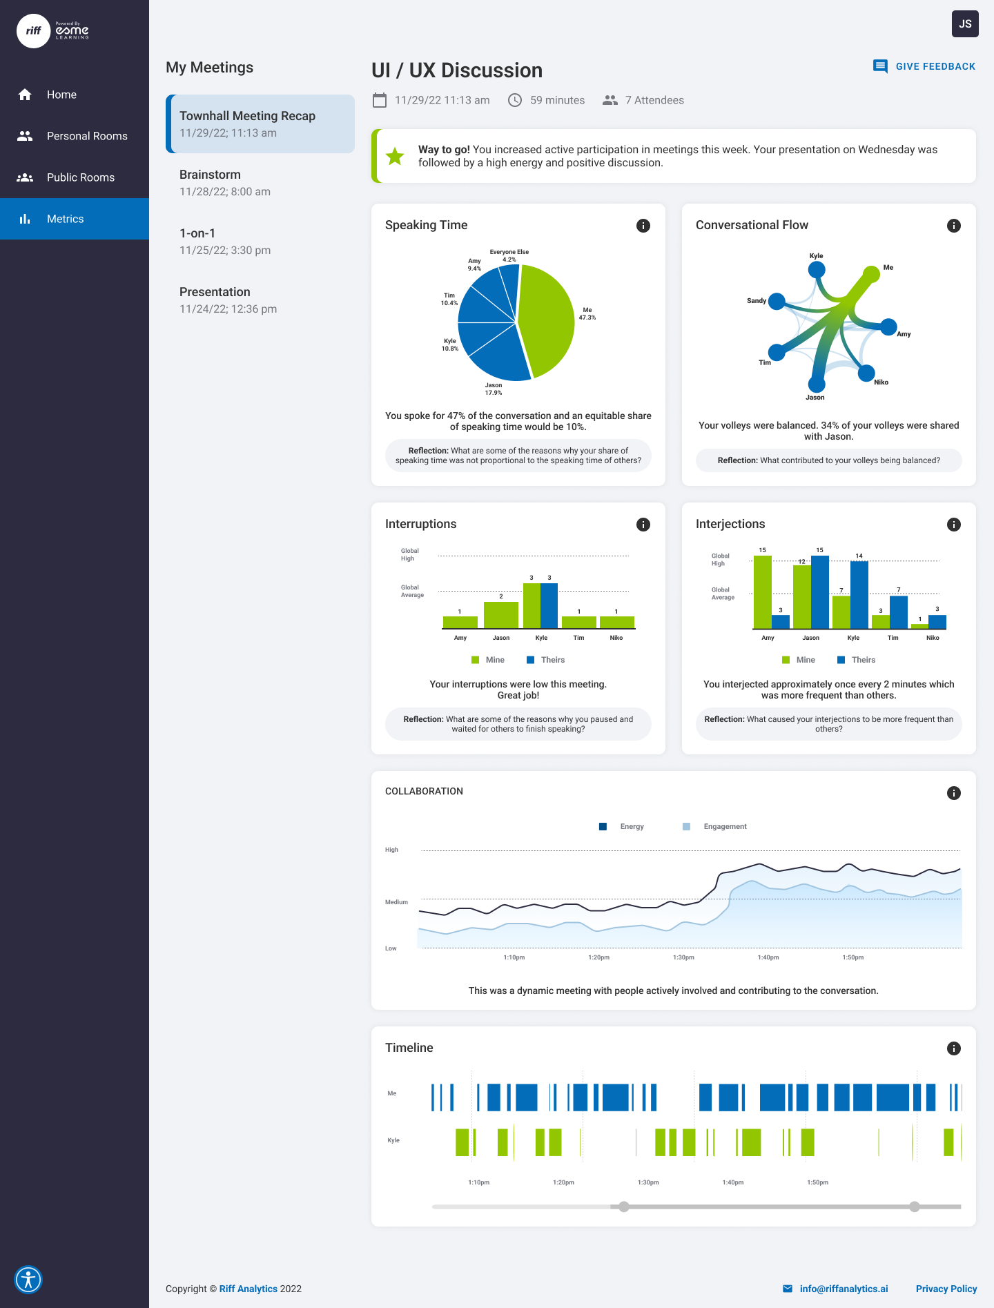The image size is (994, 1308).
Task: Select Presentation meeting from list
Action: (x=260, y=300)
